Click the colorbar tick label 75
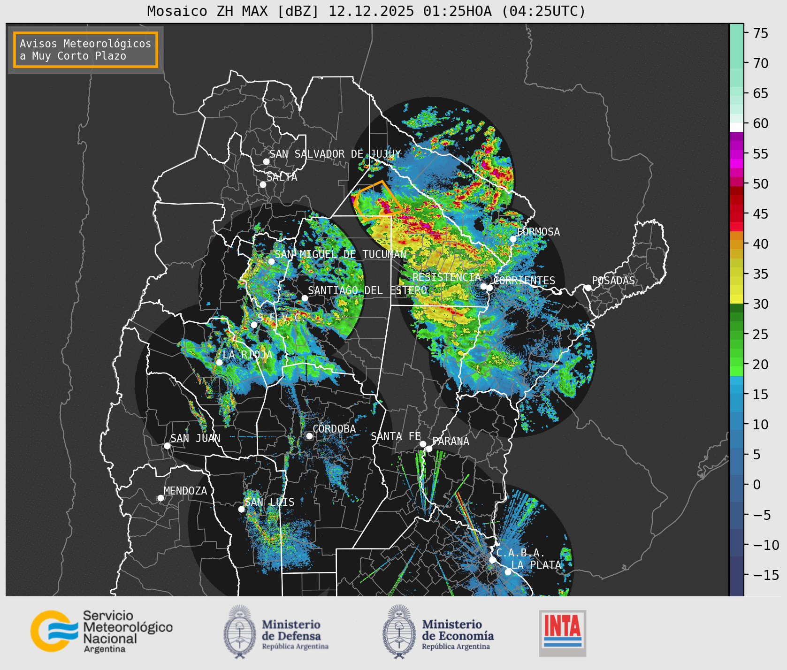787x670 pixels. click(x=761, y=33)
